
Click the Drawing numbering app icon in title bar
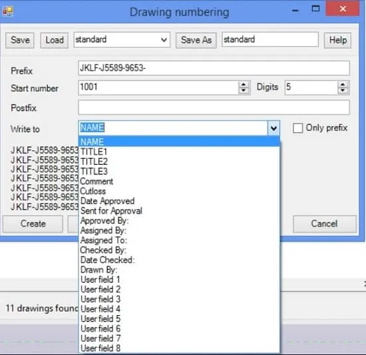7,11
